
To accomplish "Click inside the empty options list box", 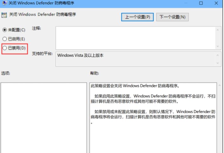I will (x=44, y=118).
